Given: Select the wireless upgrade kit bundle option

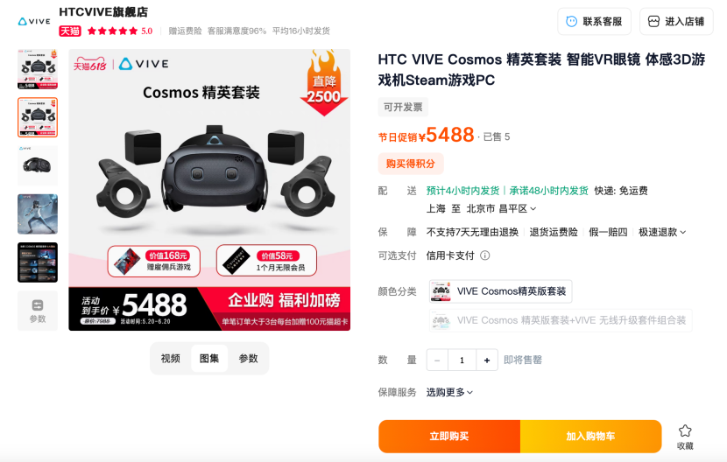Looking at the screenshot, I should point(560,320).
